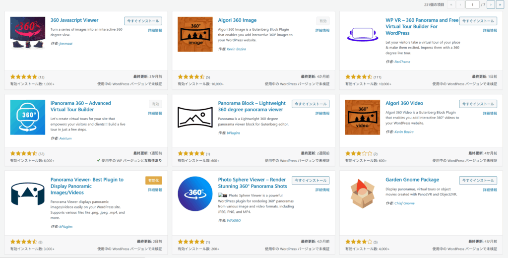Jump to the last page of results
Image resolution: width=508 pixels, height=258 pixels.
[x=500, y=4]
